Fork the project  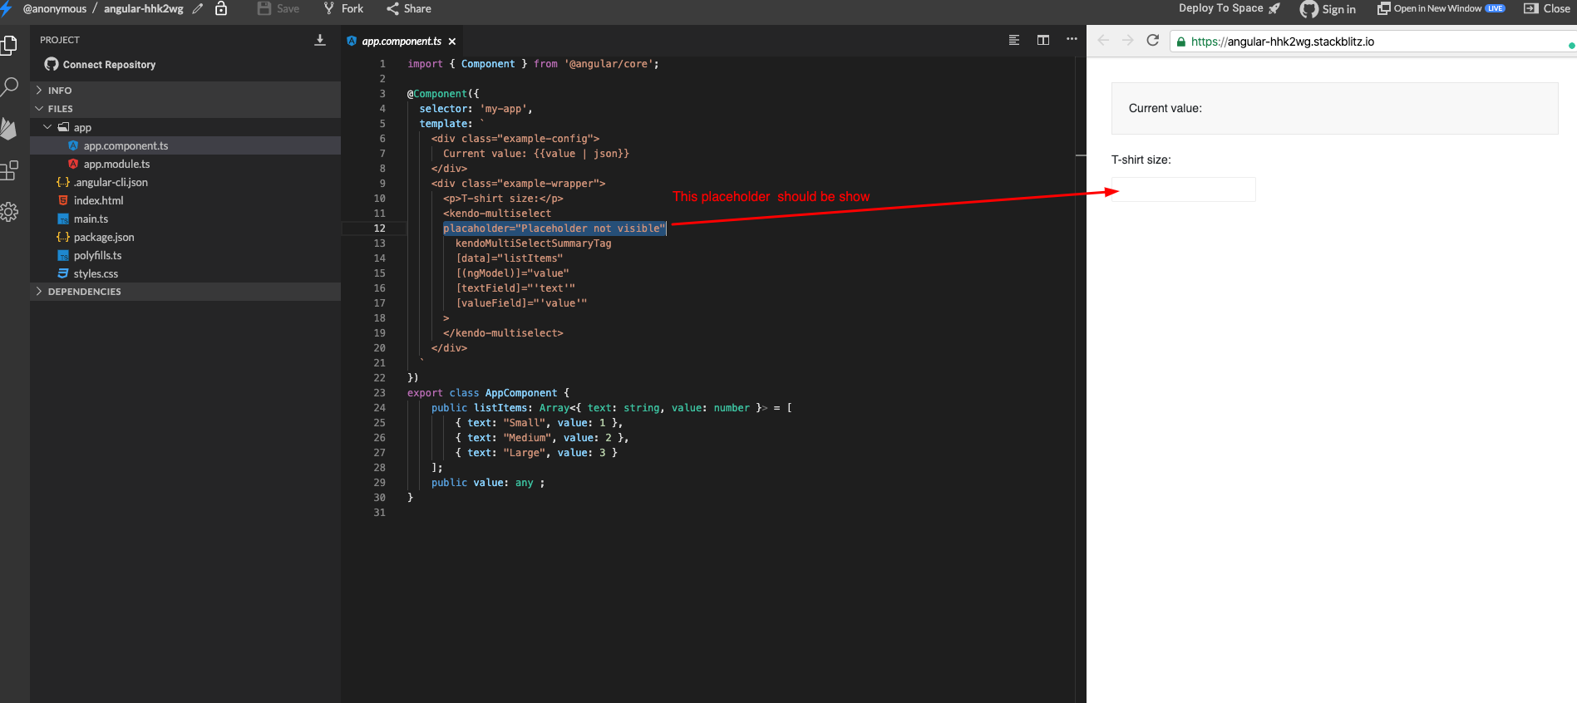coord(343,8)
